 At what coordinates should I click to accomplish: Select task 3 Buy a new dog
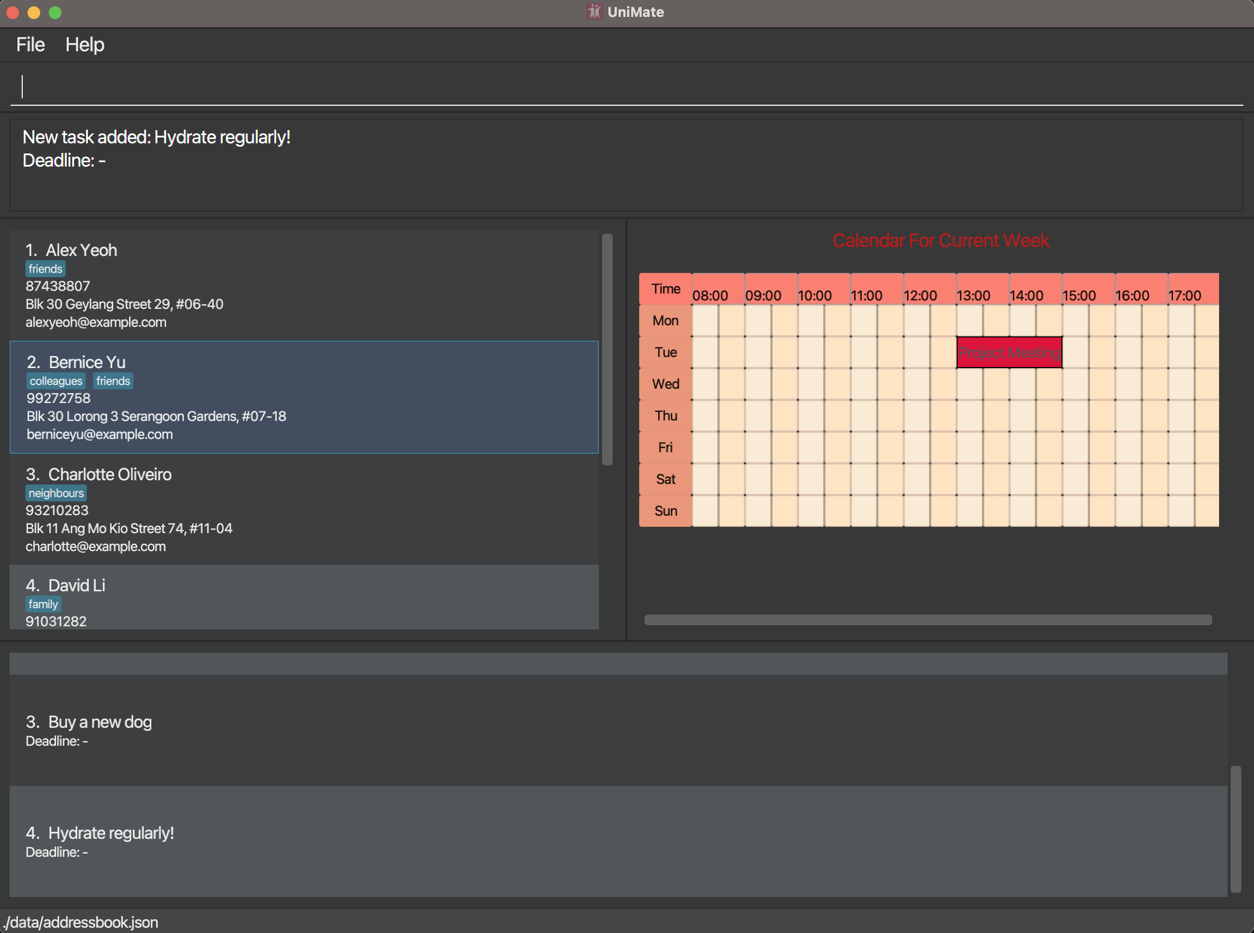point(619,730)
